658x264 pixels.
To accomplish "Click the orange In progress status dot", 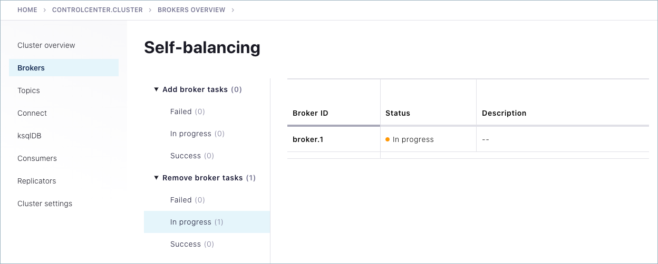I will [388, 139].
